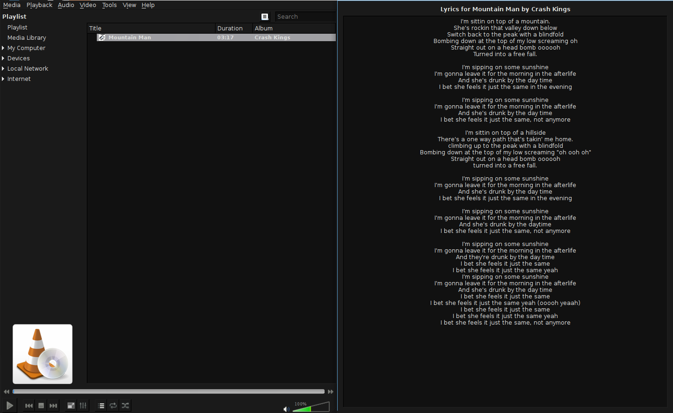Click lyric line "She's rockin that valley down below"
The width and height of the screenshot is (673, 413).
[505, 28]
